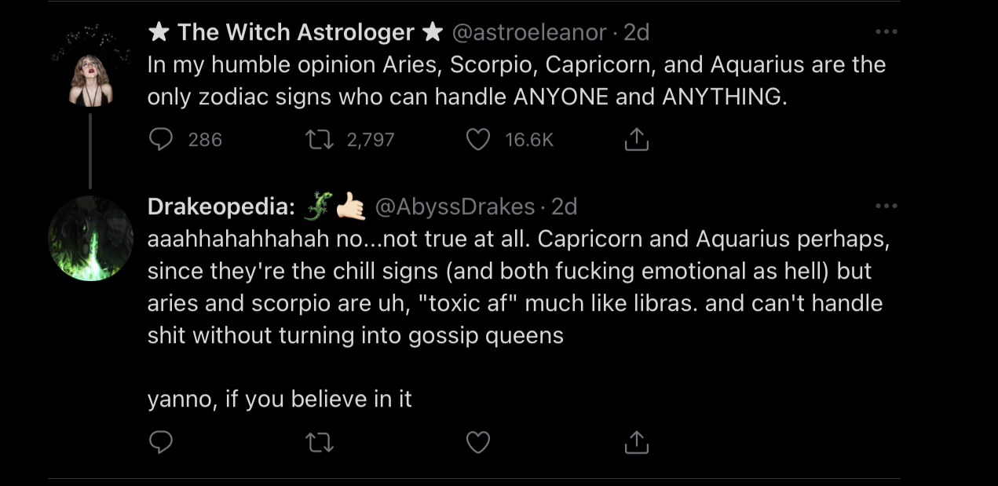The width and height of the screenshot is (998, 486).
Task: Open more options for the astroeleanor tweet
Action: click(x=886, y=32)
